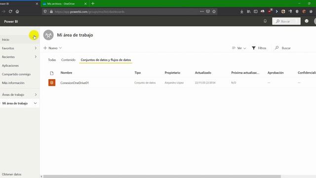Open the ConexionOneDrive01 dataset link

pos(75,83)
